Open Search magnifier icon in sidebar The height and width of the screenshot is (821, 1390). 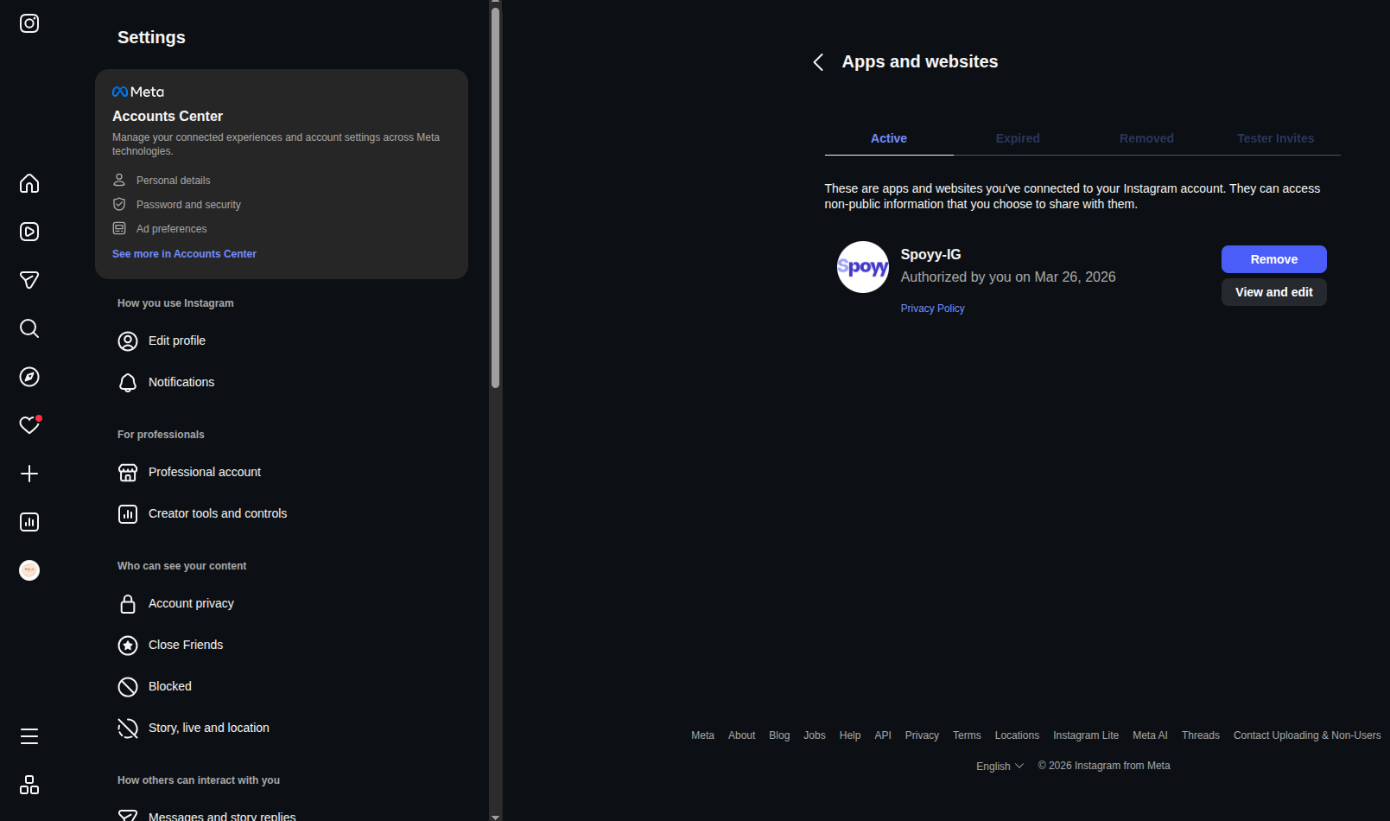(29, 328)
